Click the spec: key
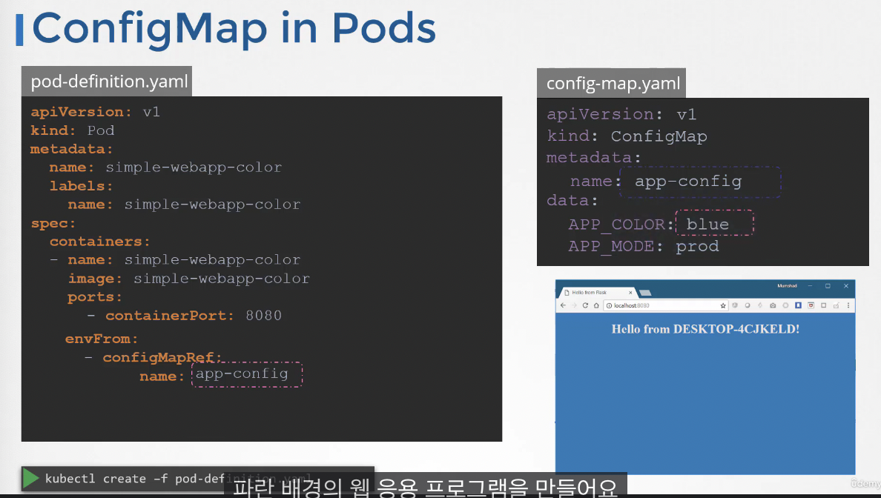This screenshot has width=881, height=498. (x=53, y=224)
